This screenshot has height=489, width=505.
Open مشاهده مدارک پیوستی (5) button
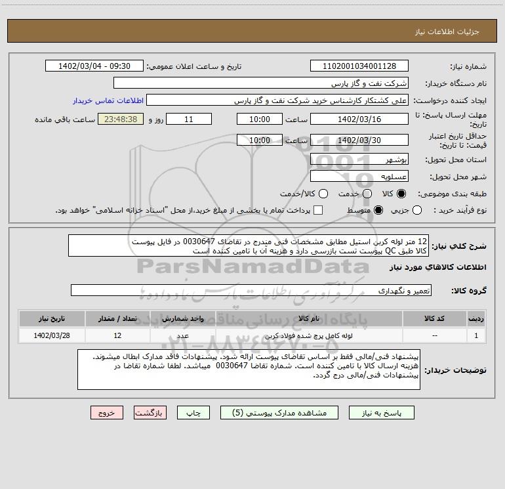point(279,413)
